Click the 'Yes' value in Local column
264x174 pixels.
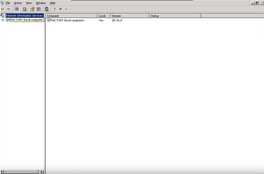pos(101,20)
